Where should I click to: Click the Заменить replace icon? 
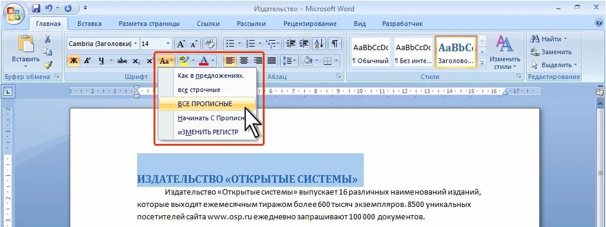click(x=535, y=52)
